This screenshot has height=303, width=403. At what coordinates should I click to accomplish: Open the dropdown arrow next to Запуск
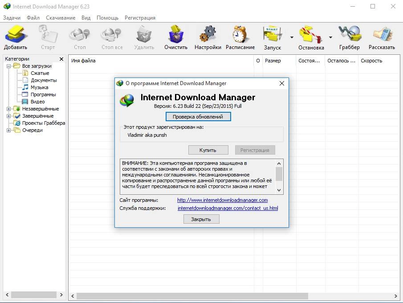point(292,37)
